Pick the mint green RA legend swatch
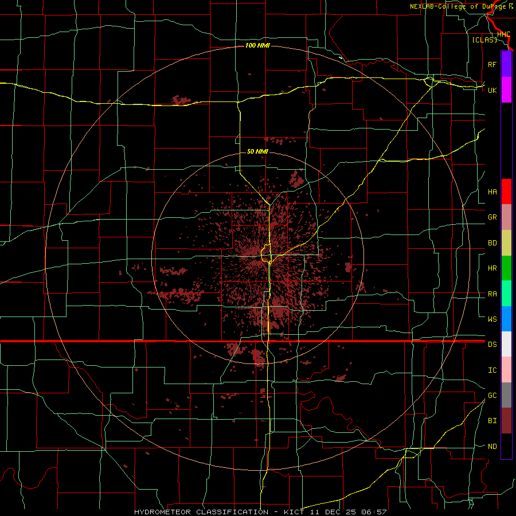Viewport: 516px width, 516px height. (x=506, y=294)
